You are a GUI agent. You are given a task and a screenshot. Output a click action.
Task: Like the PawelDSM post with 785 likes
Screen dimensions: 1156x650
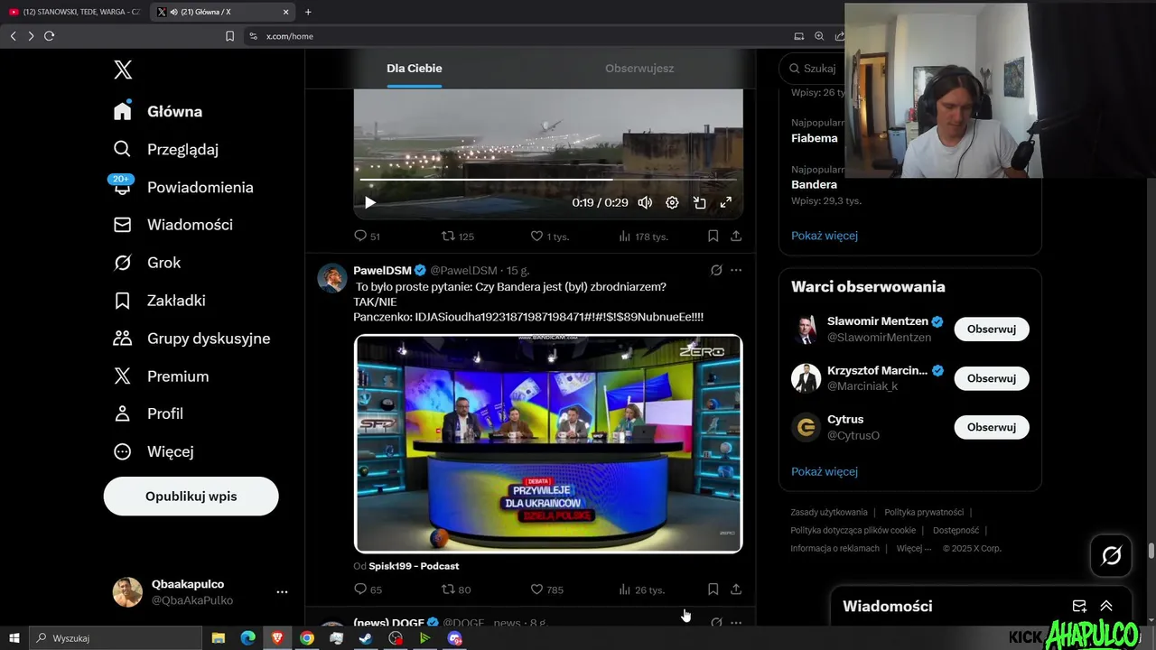[x=546, y=590]
